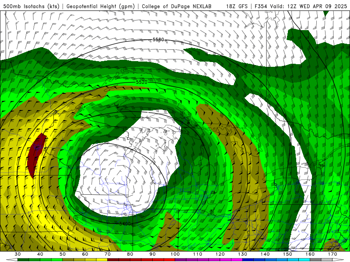Viewport: 350px width, 262px height.
Task: Click the 120 label on the color scale
Action: [x=220, y=254]
